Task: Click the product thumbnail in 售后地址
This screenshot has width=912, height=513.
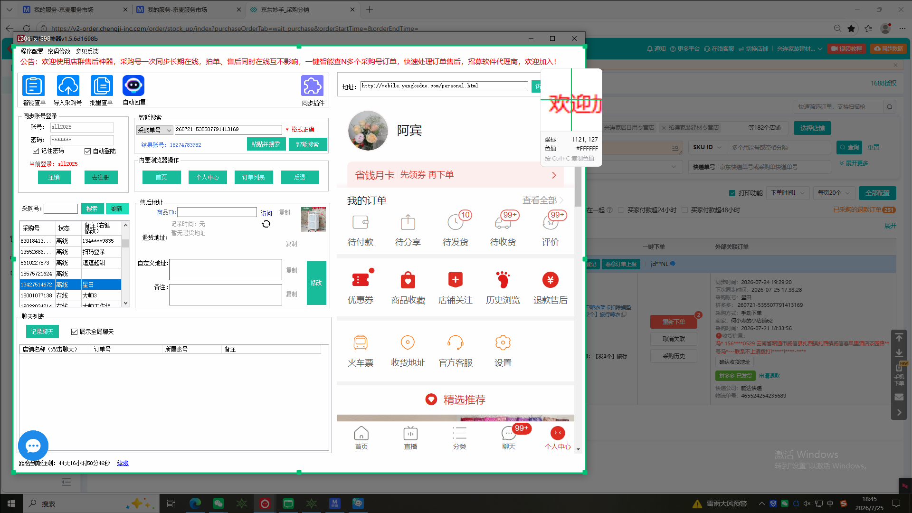Action: coord(313,219)
